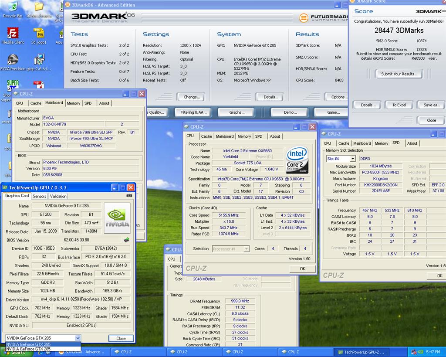
Task: Click the BIOS version save chip icon
Action: click(127, 240)
